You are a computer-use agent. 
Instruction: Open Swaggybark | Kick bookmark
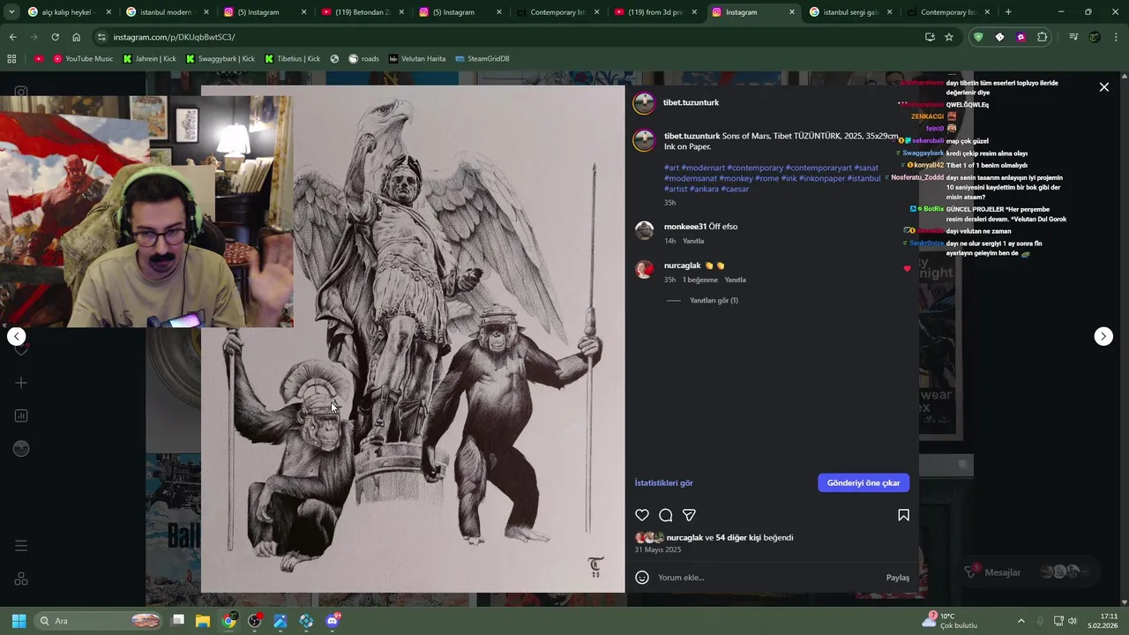coord(220,58)
